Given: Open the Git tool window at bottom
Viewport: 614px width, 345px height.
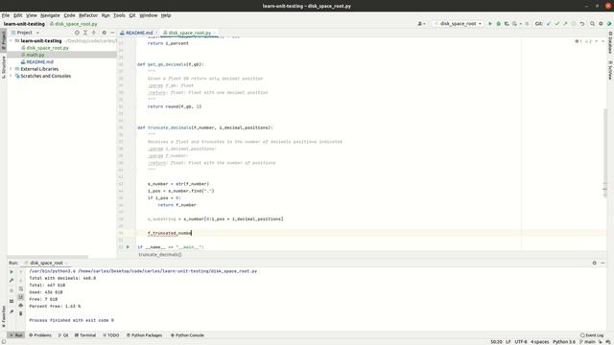Looking at the screenshot, I should coord(63,335).
